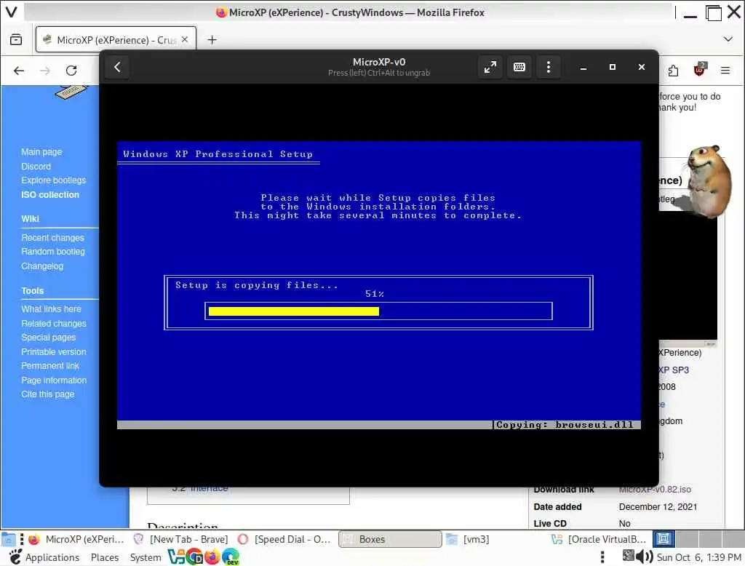The image size is (745, 566).
Task: Open the Printable version link
Action: pos(54,351)
